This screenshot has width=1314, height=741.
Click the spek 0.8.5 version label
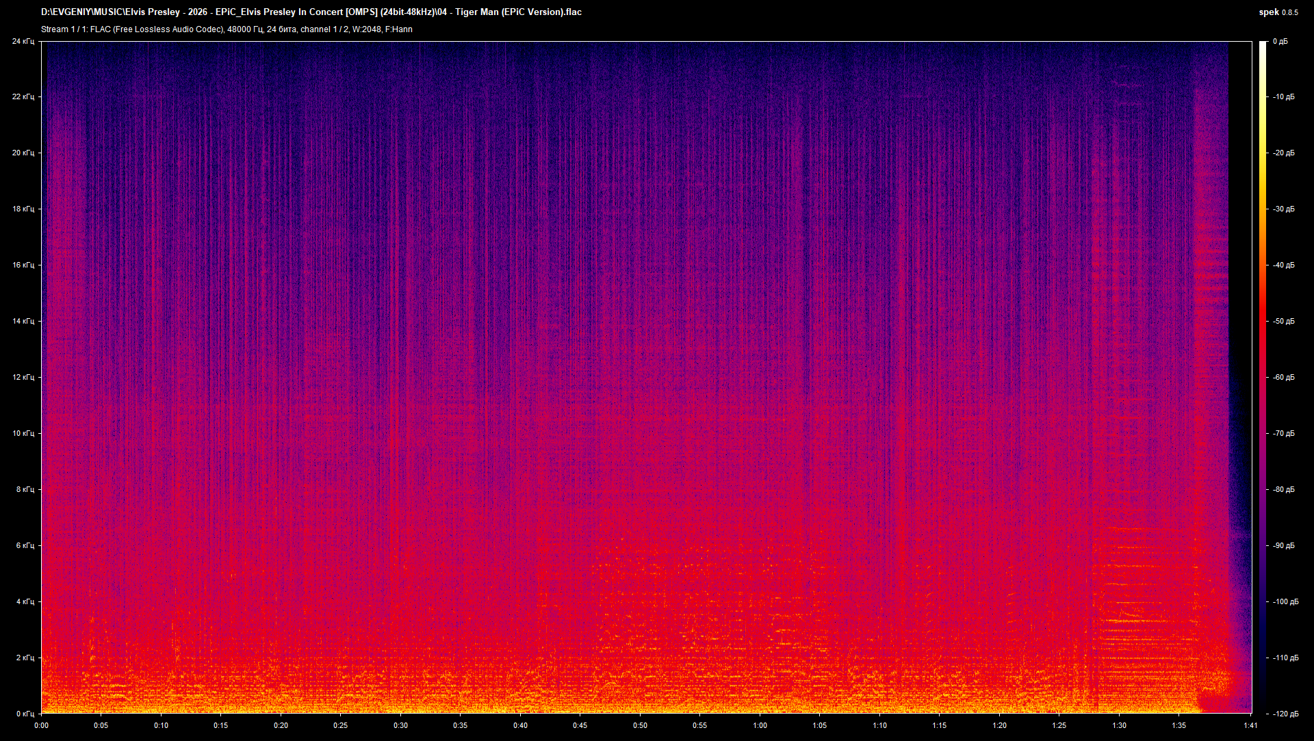(1278, 12)
